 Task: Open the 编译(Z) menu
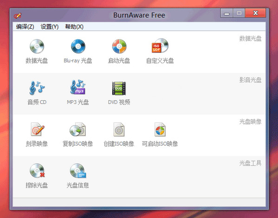(x=25, y=27)
